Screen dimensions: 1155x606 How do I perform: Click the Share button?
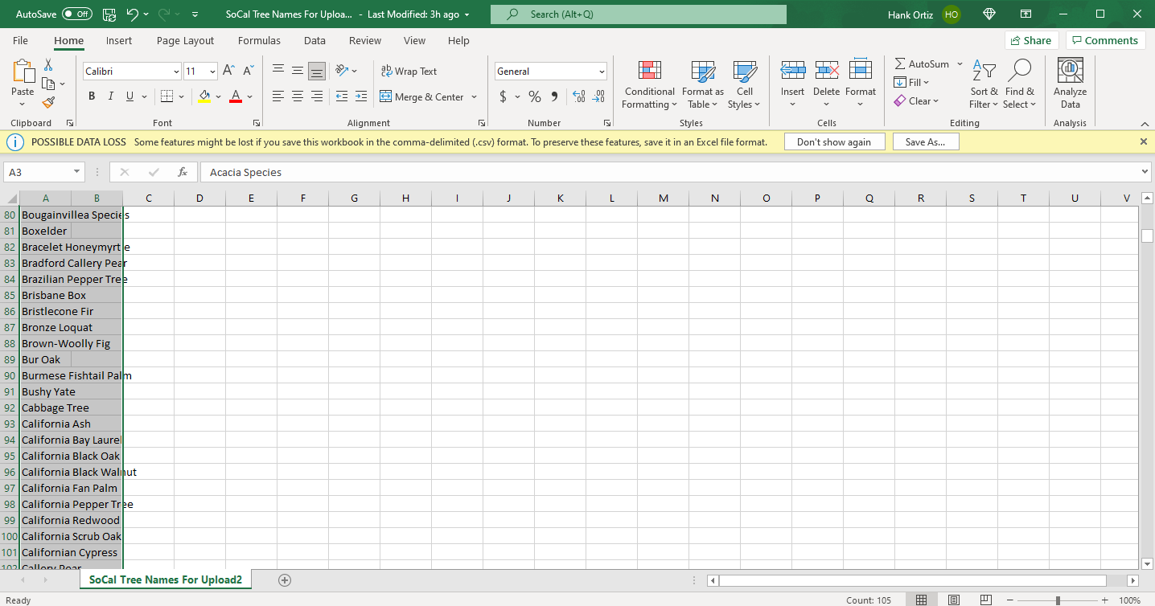1031,40
